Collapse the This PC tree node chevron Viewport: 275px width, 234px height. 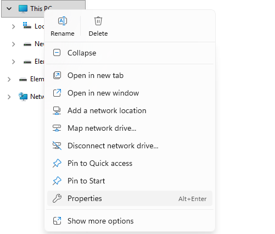point(9,9)
